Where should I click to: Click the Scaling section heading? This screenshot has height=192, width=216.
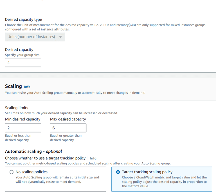[x=13, y=86]
